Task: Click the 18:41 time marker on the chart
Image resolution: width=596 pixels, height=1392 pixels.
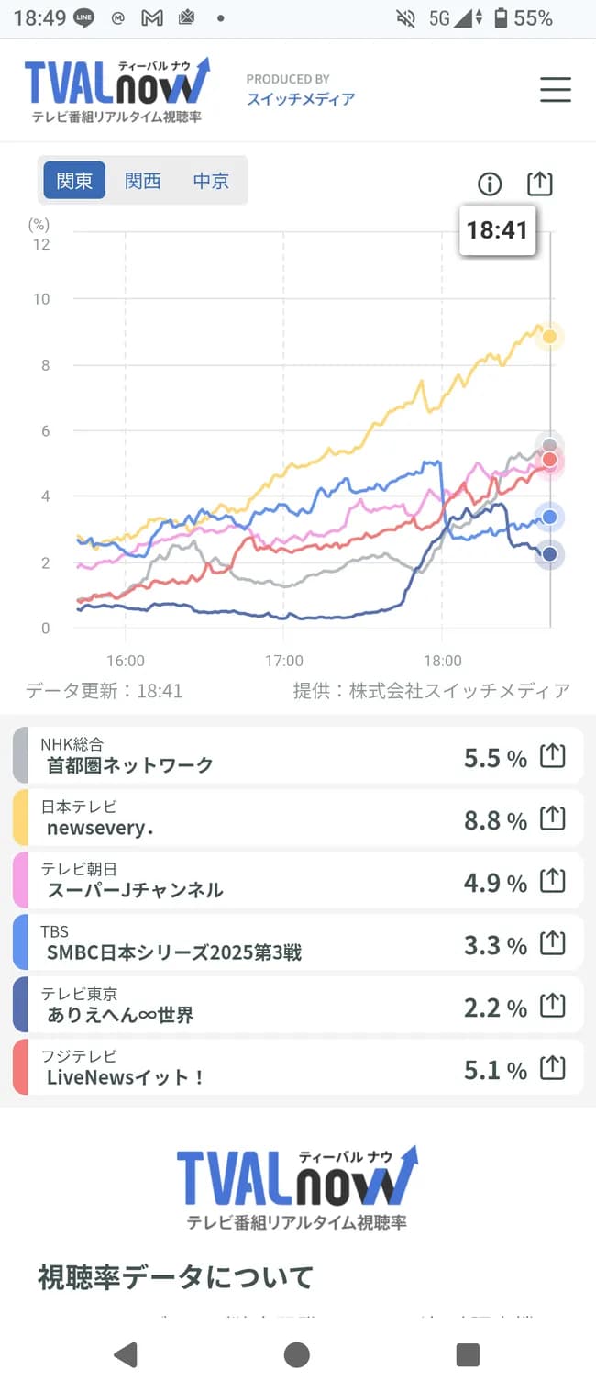Action: click(x=497, y=230)
